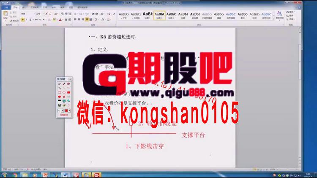Screen dimensions: 317x178
Task: Click the Shrink Font icon
Action: (x=50, y=14)
